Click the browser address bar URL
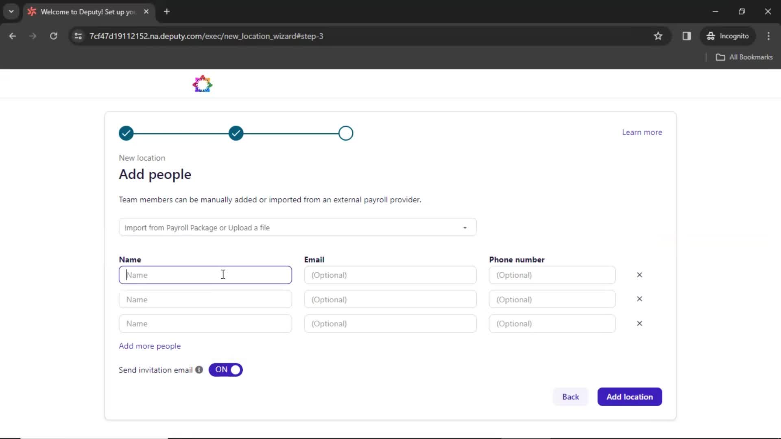The image size is (781, 439). pos(207,35)
